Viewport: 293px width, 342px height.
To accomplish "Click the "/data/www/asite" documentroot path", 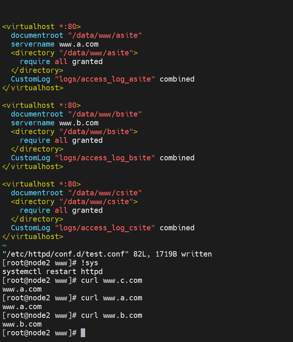I will (x=105, y=35).
